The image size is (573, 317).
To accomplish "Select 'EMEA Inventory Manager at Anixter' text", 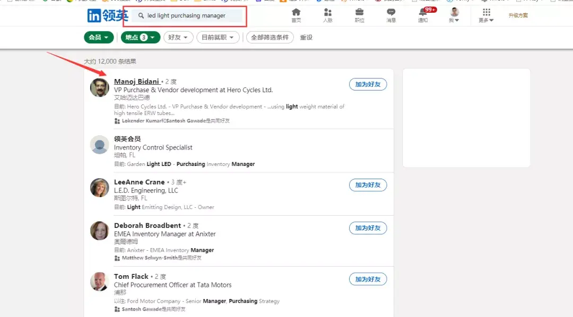I will click(165, 234).
